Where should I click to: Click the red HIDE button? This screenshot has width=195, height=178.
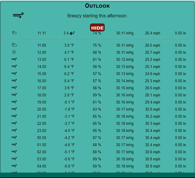[97, 28]
